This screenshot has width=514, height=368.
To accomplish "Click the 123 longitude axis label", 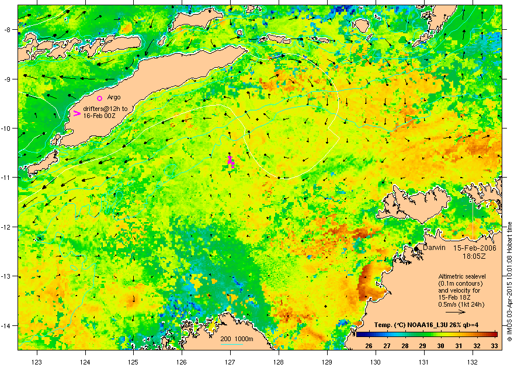I will (37, 362).
